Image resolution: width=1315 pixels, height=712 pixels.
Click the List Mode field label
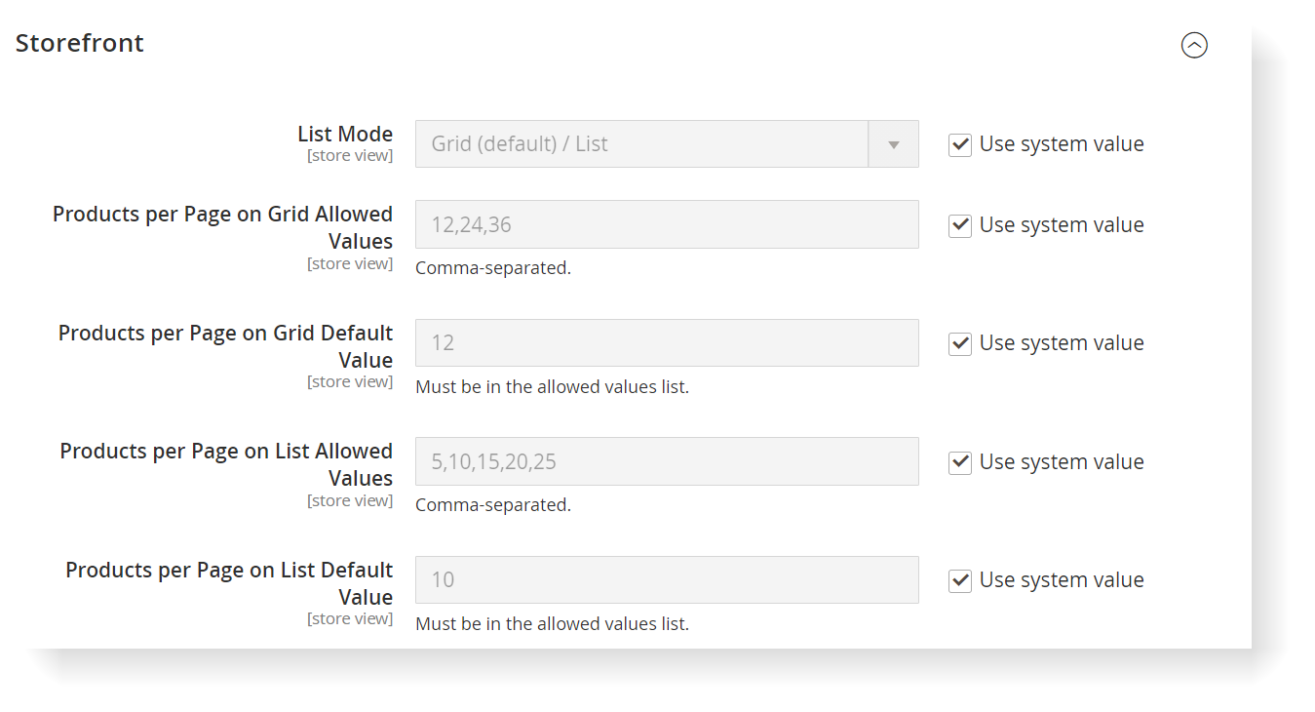(345, 135)
